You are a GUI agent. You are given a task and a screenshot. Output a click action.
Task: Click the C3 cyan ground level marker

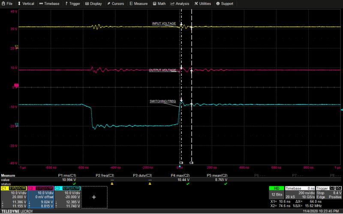point(17,125)
